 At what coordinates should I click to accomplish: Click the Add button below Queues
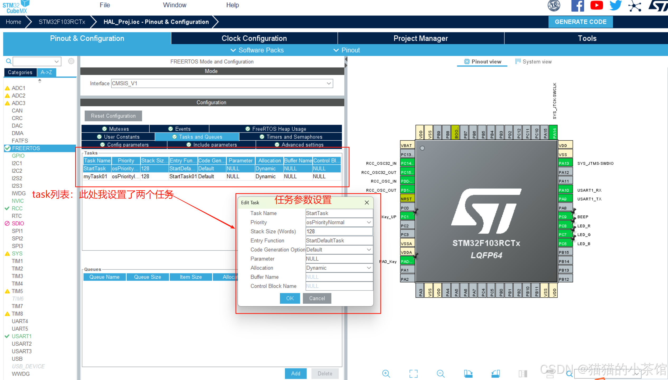pyautogui.click(x=296, y=373)
